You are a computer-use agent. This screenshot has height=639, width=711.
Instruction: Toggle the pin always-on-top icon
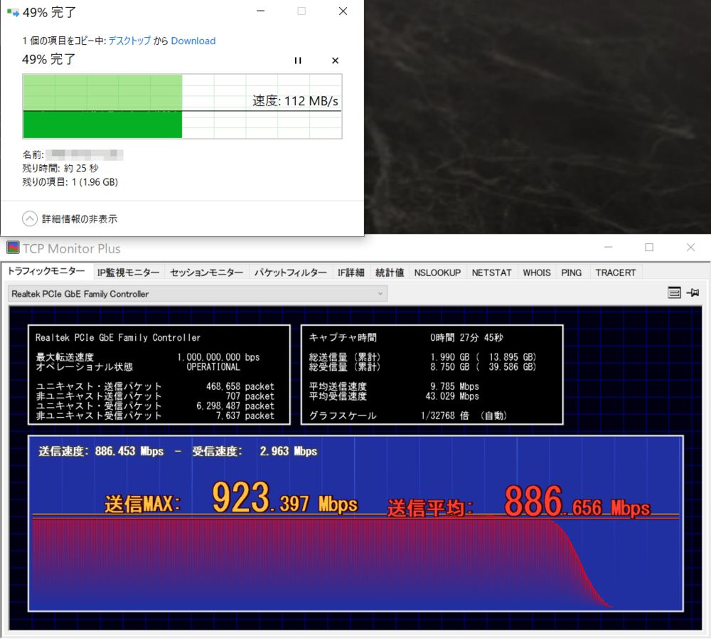pos(693,292)
